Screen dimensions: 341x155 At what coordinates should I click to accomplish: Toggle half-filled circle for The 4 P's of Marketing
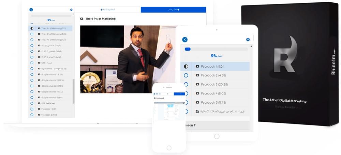click(32, 29)
